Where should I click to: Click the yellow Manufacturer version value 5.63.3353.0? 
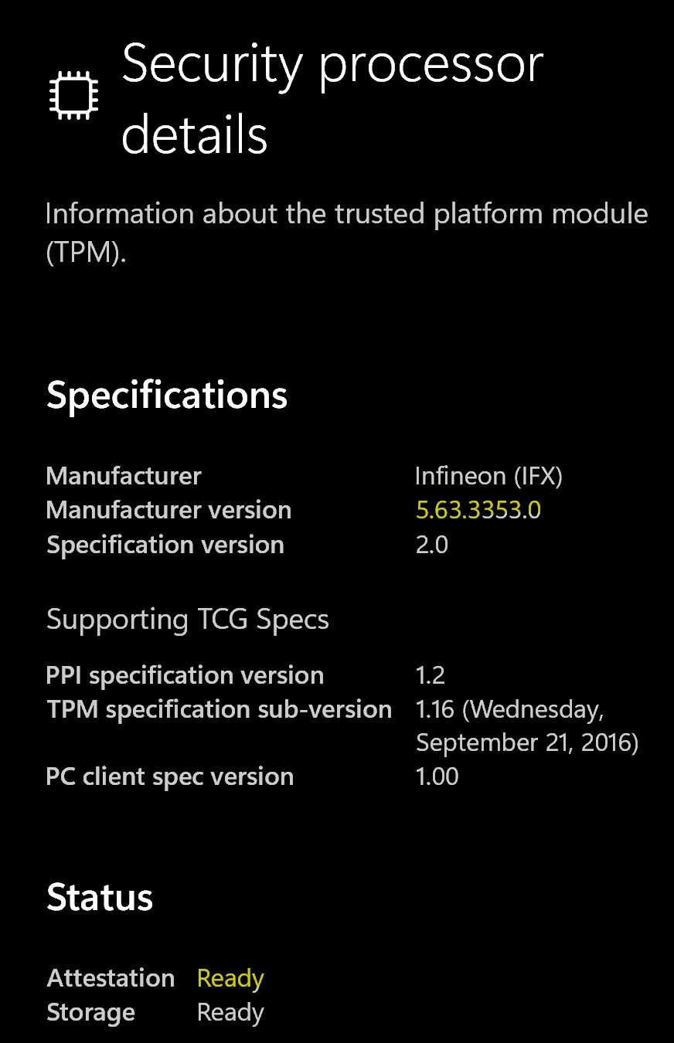(x=478, y=510)
